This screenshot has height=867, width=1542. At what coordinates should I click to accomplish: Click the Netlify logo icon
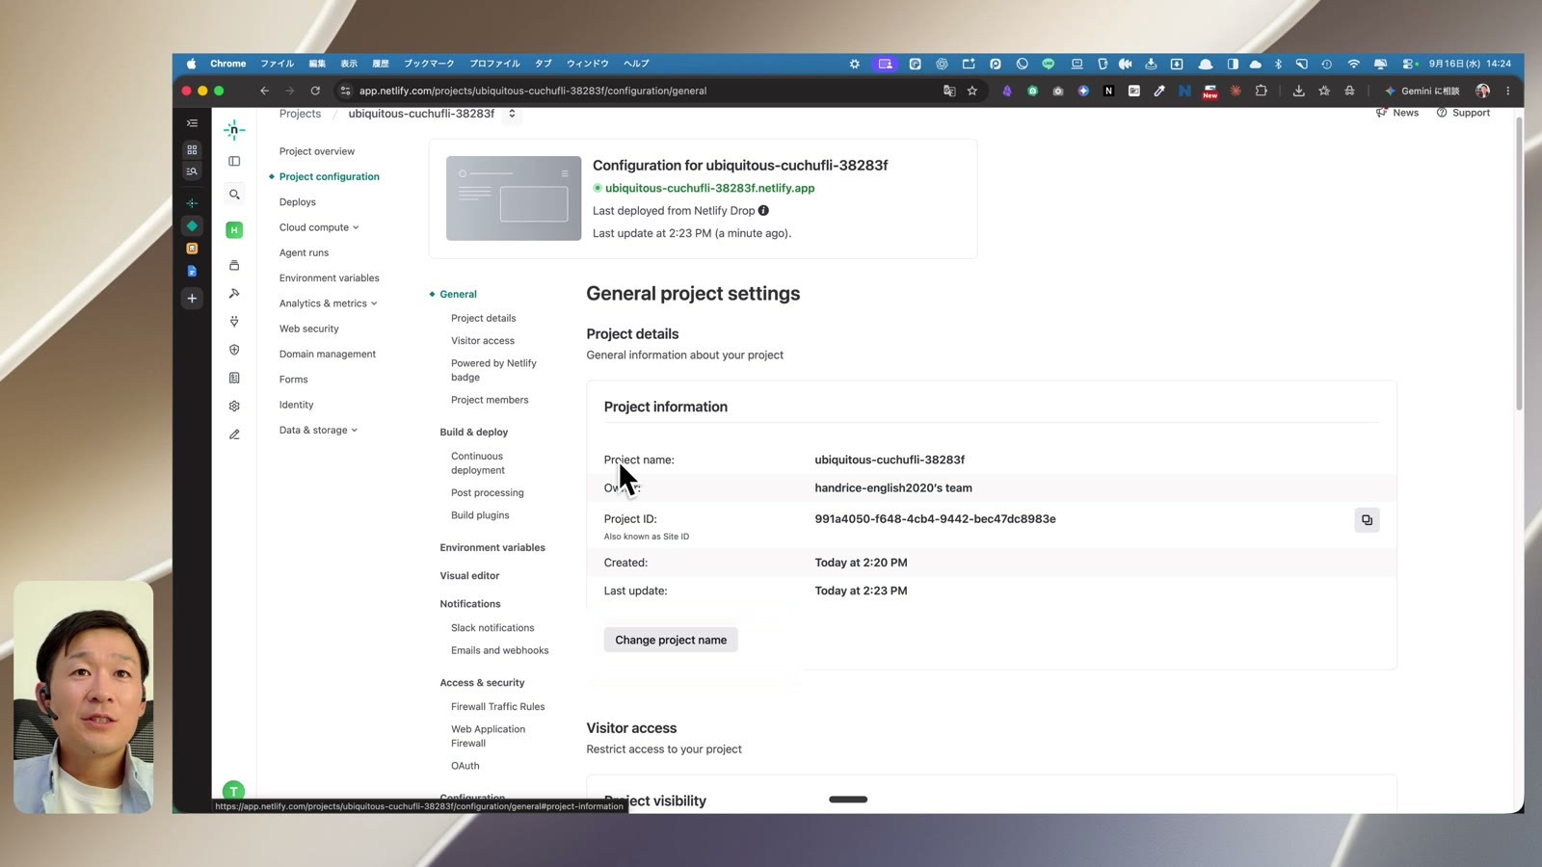click(x=234, y=130)
